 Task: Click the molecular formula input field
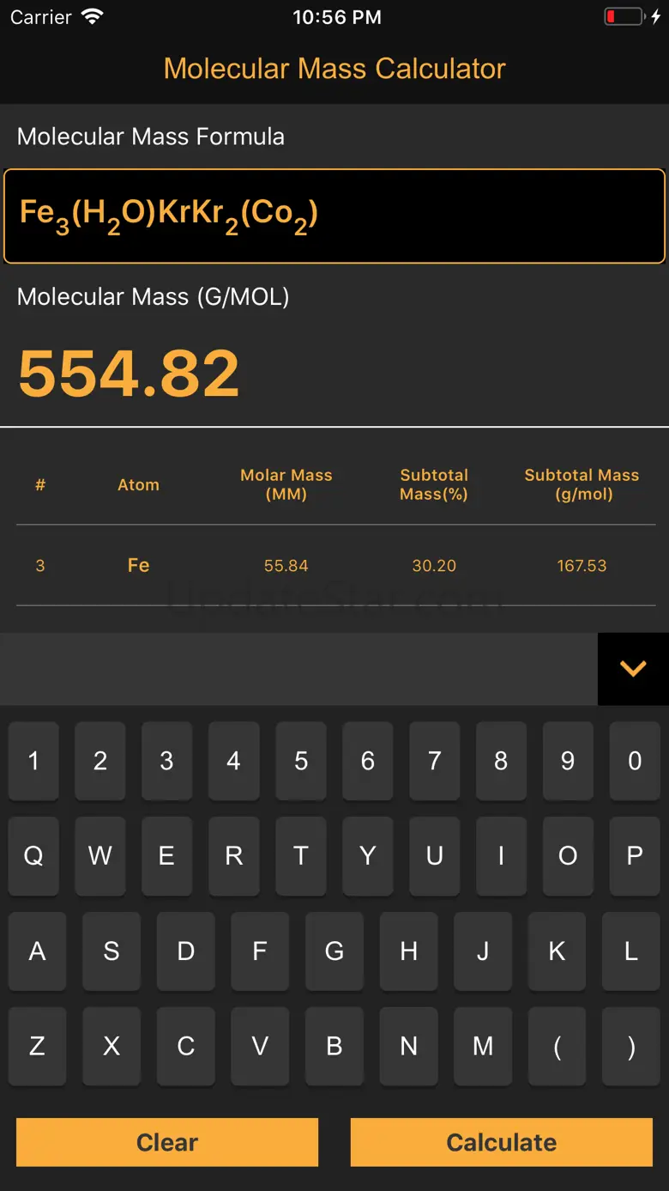[334, 216]
